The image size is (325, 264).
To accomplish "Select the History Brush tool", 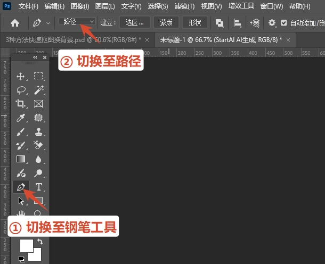I will click(x=21, y=145).
